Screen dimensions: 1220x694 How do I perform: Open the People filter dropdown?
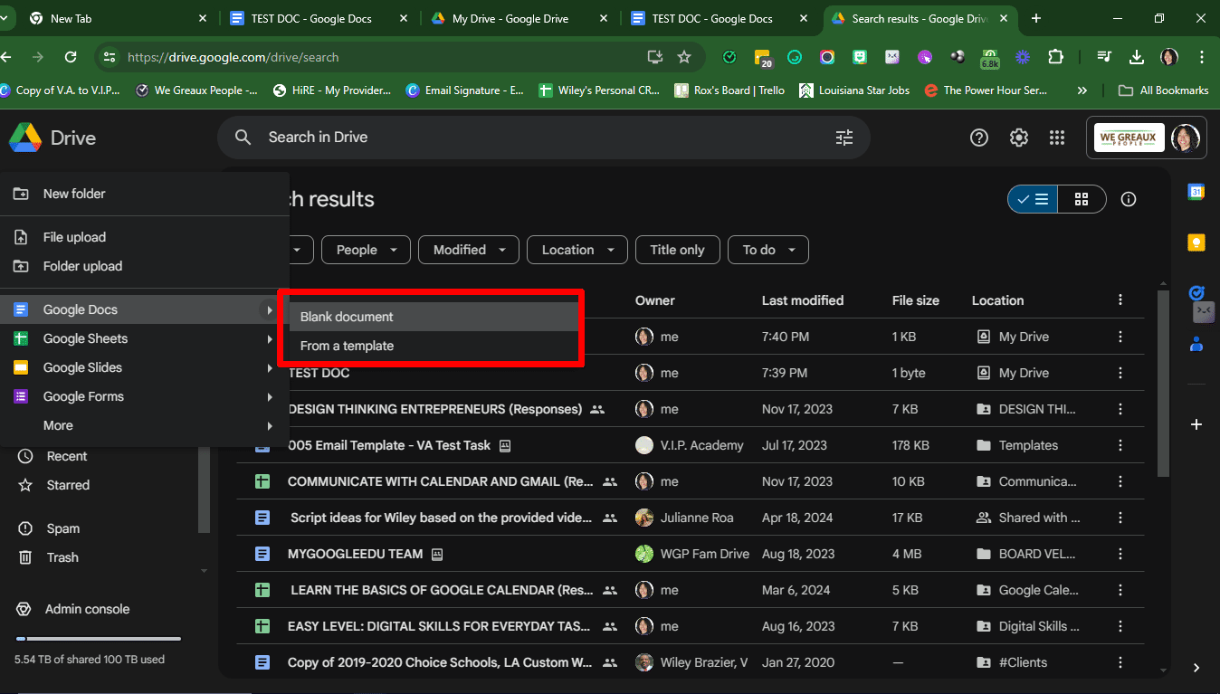(367, 250)
